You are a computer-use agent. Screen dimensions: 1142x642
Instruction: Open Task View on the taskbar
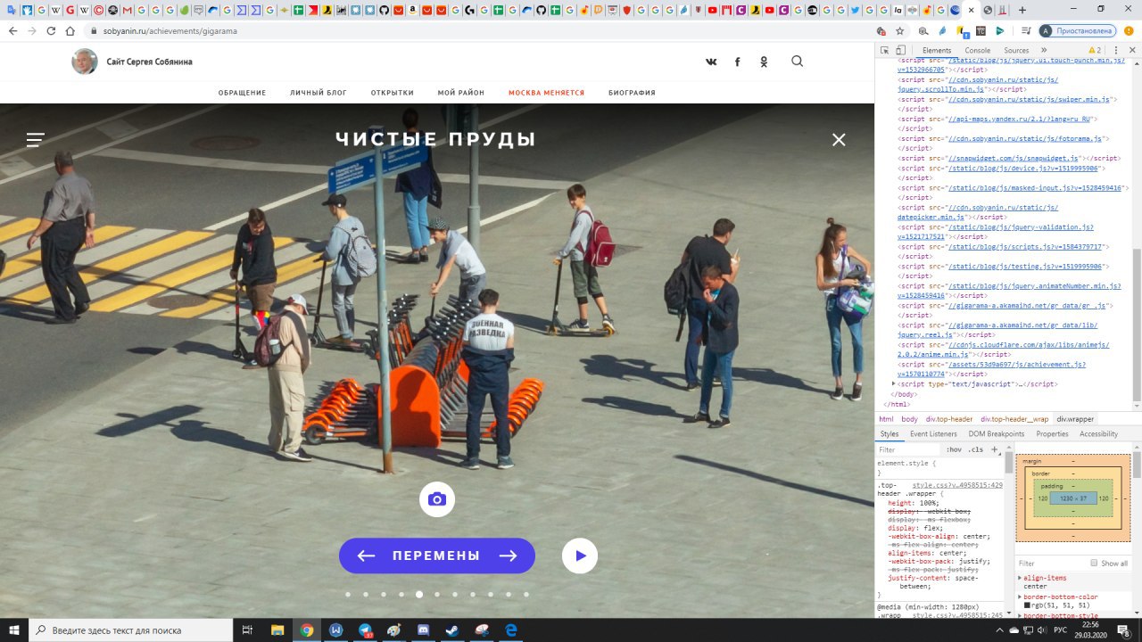point(248,630)
